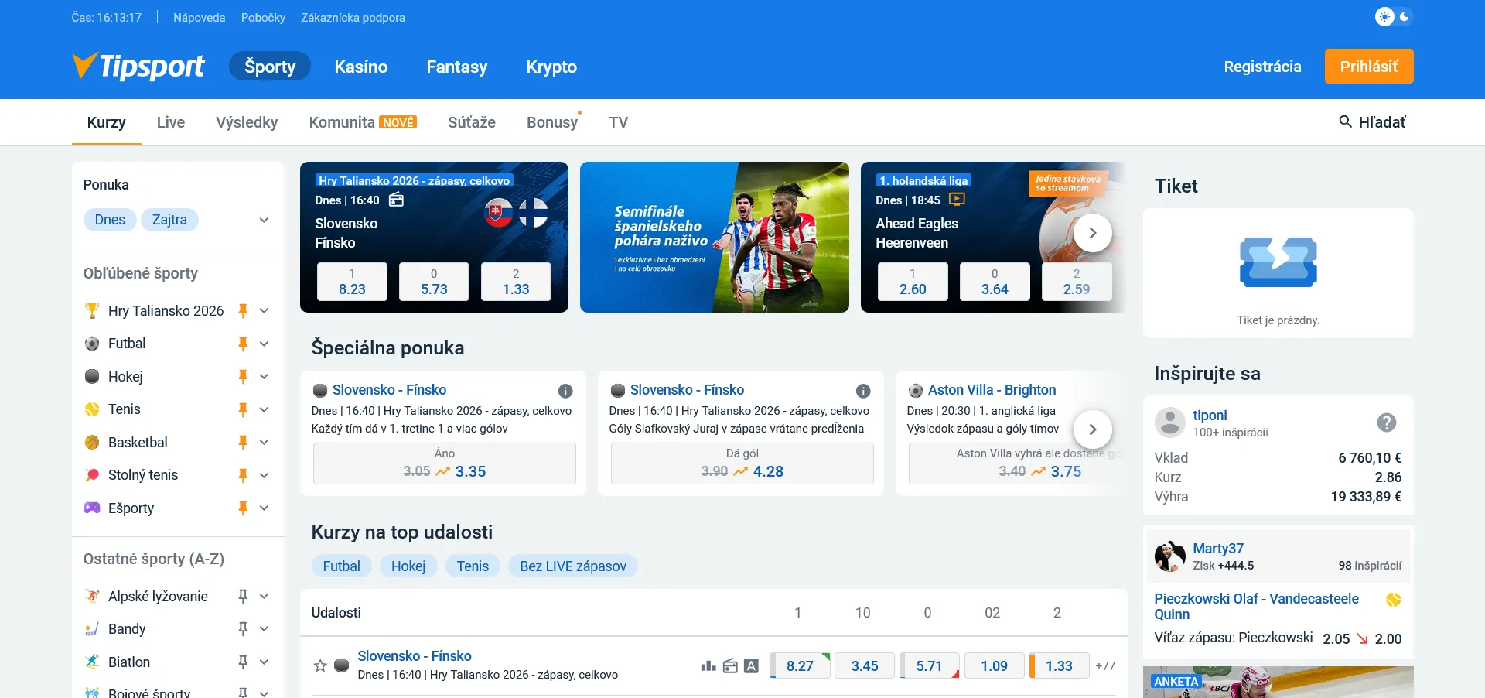This screenshot has height=698, width=1485.
Task: Toggle the light/dark theme switch
Action: click(x=1394, y=16)
